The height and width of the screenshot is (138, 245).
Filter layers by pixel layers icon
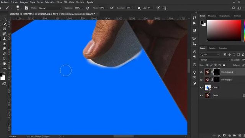225,54
